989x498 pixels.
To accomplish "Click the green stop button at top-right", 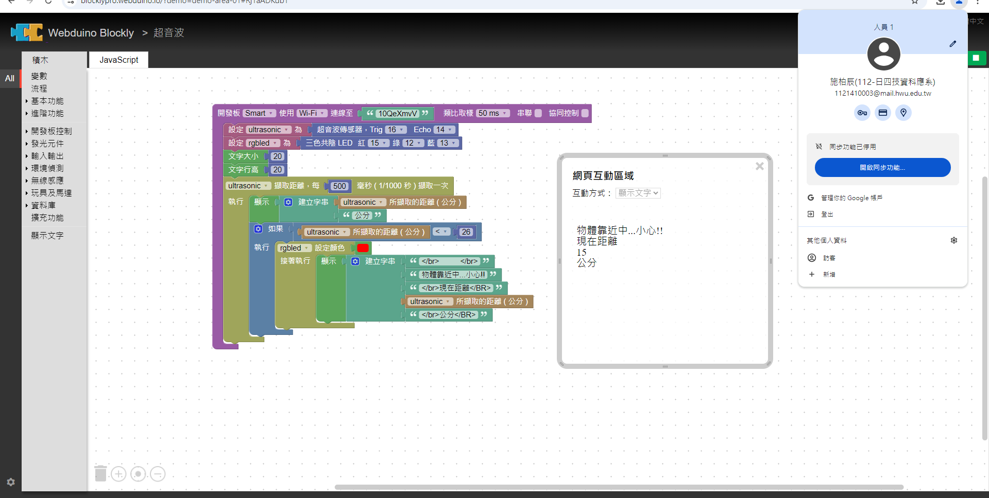I will (x=976, y=58).
